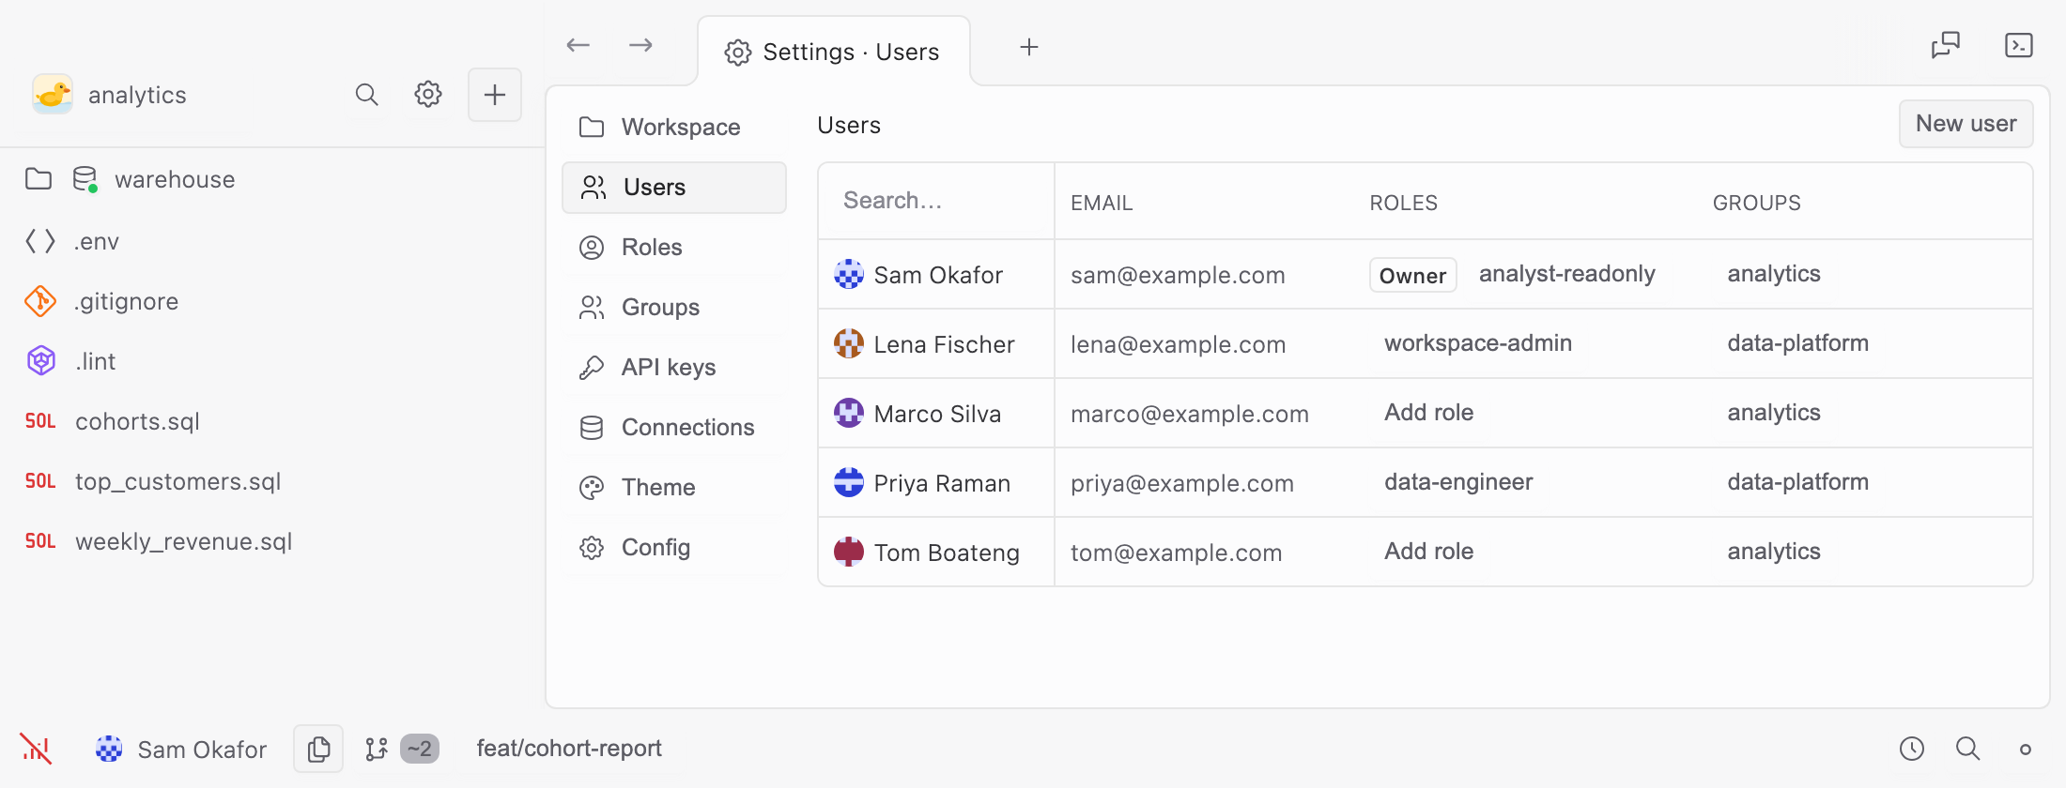The height and width of the screenshot is (788, 2066).
Task: Open the .env file
Action: click(x=272, y=241)
